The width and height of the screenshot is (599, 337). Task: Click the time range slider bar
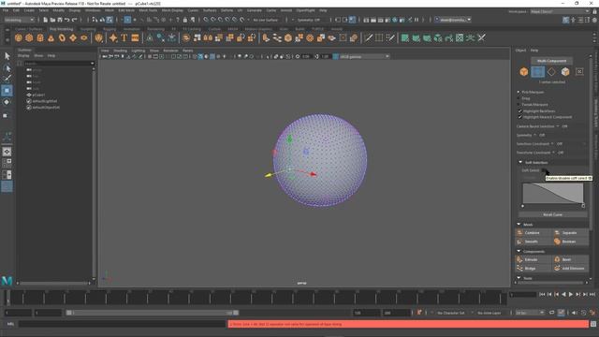tap(152, 313)
